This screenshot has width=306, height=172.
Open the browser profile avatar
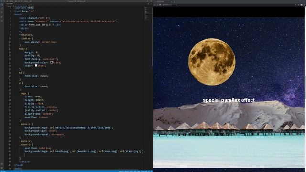pos(302,5)
